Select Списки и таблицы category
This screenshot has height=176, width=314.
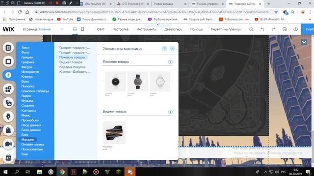click(35, 91)
